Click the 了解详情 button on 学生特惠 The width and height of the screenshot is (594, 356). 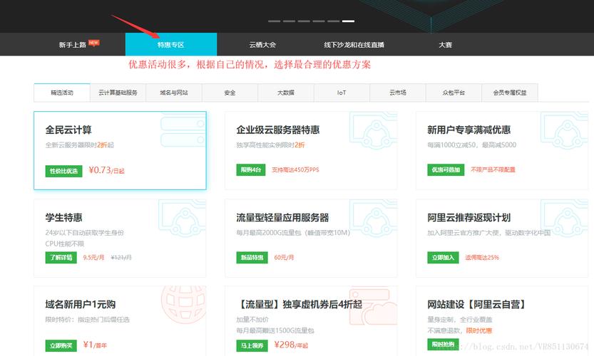[x=61, y=258]
